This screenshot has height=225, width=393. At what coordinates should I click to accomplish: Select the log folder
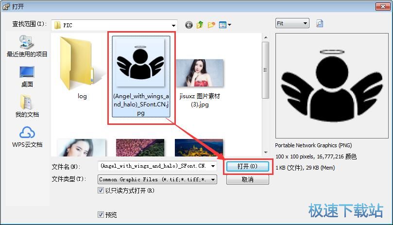82,69
